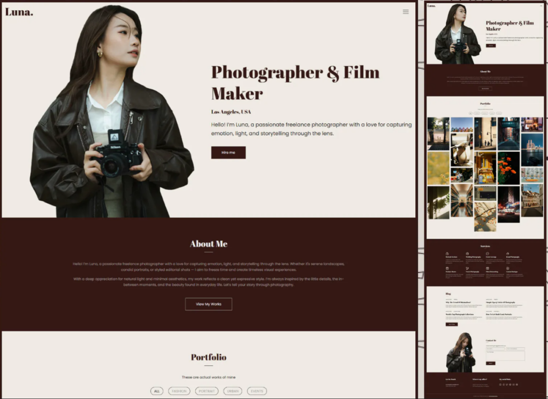The height and width of the screenshot is (399, 548).
Task: Click the small photographer image beside Contact Me
Action: coord(461,353)
